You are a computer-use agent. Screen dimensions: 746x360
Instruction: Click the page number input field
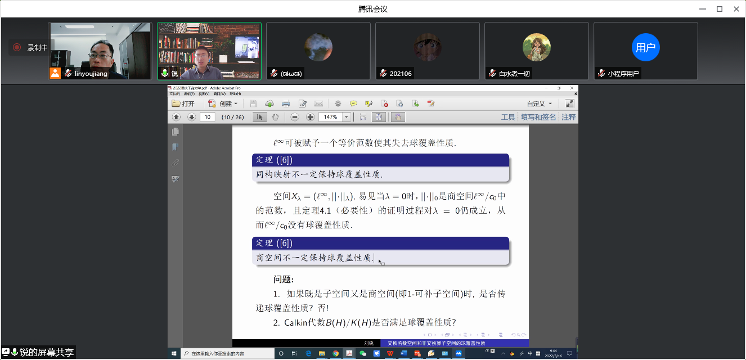208,117
